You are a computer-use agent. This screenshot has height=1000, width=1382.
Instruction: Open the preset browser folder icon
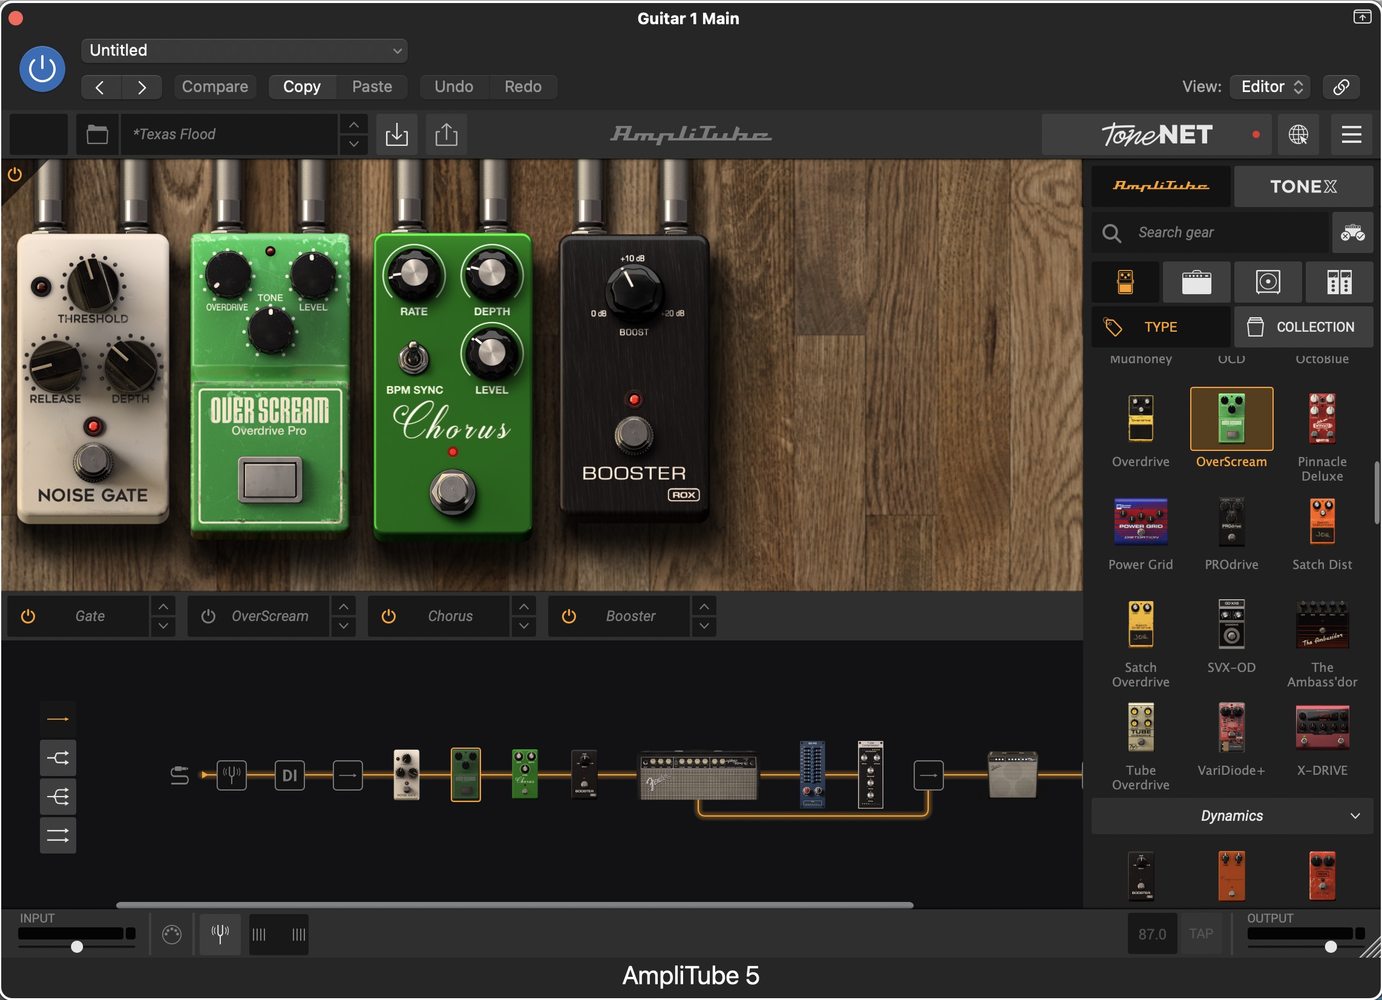(x=97, y=134)
